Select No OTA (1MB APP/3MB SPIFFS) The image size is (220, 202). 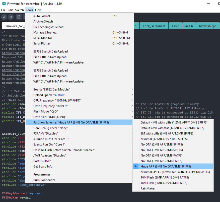click(x=173, y=150)
